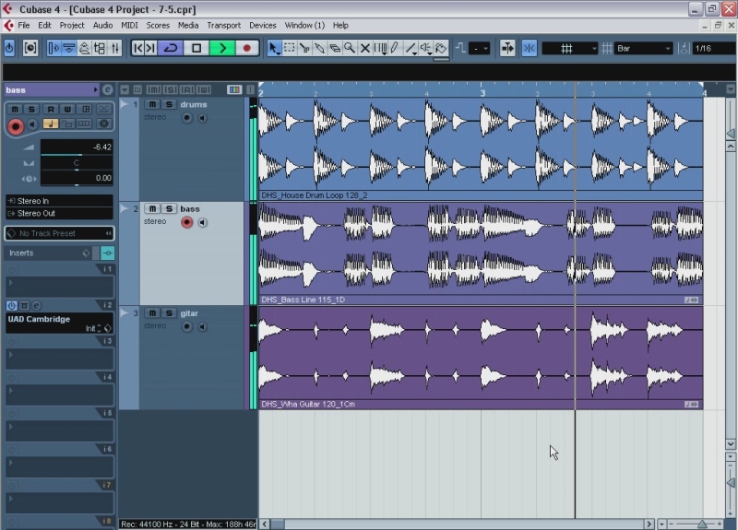Record-enable the gitar track
The height and width of the screenshot is (530, 738).
click(187, 326)
